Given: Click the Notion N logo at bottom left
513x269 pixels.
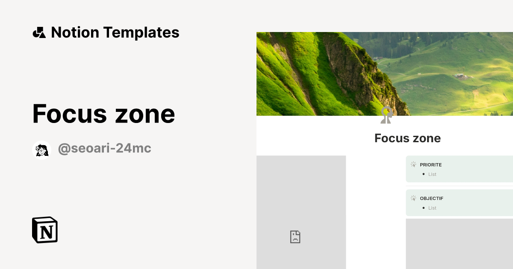Looking at the screenshot, I should tap(44, 230).
